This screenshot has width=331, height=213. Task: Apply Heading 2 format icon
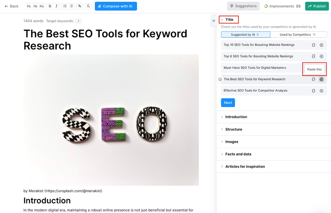coord(35,6)
